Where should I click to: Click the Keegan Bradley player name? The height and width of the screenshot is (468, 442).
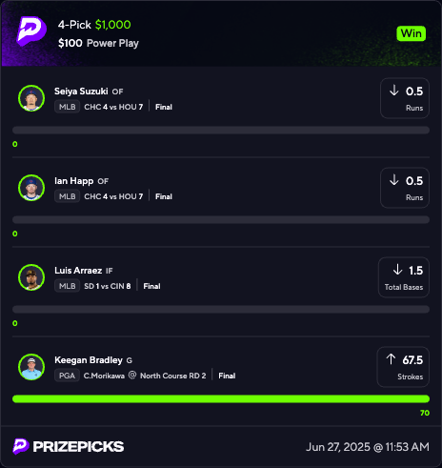[x=89, y=360]
